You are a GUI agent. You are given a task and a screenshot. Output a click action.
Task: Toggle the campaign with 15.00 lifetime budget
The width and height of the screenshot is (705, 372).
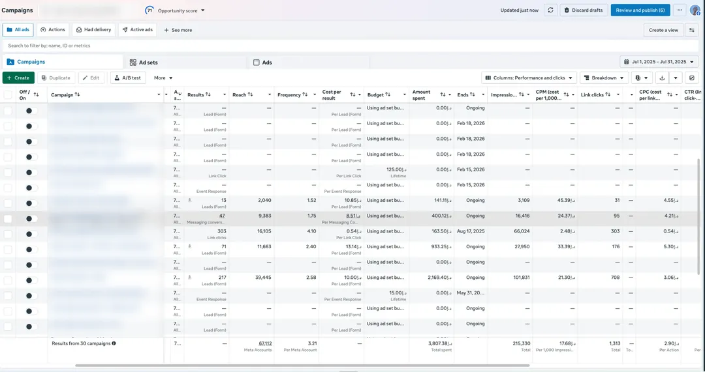click(x=31, y=296)
